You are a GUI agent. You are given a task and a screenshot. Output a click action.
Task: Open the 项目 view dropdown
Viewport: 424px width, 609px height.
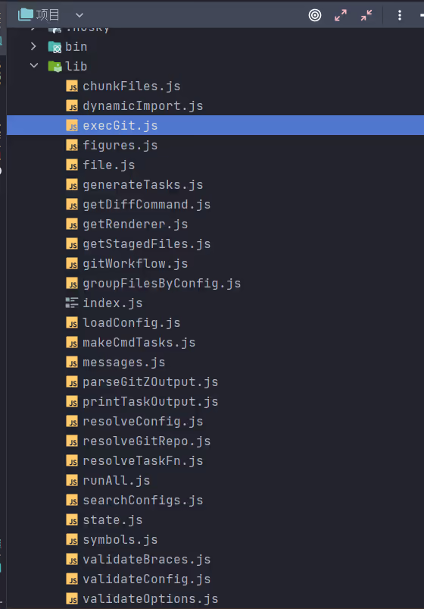click(79, 15)
